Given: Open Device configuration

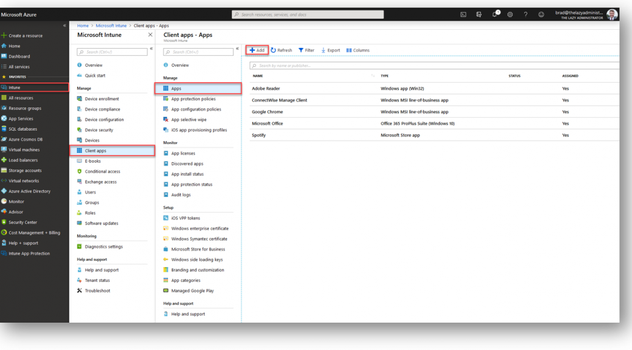Looking at the screenshot, I should [x=104, y=120].
